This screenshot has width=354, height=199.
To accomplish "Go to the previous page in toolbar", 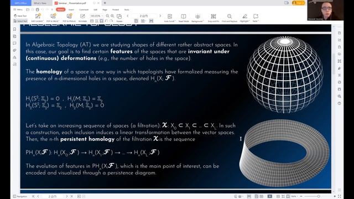I will pyautogui.click(x=128, y=16).
